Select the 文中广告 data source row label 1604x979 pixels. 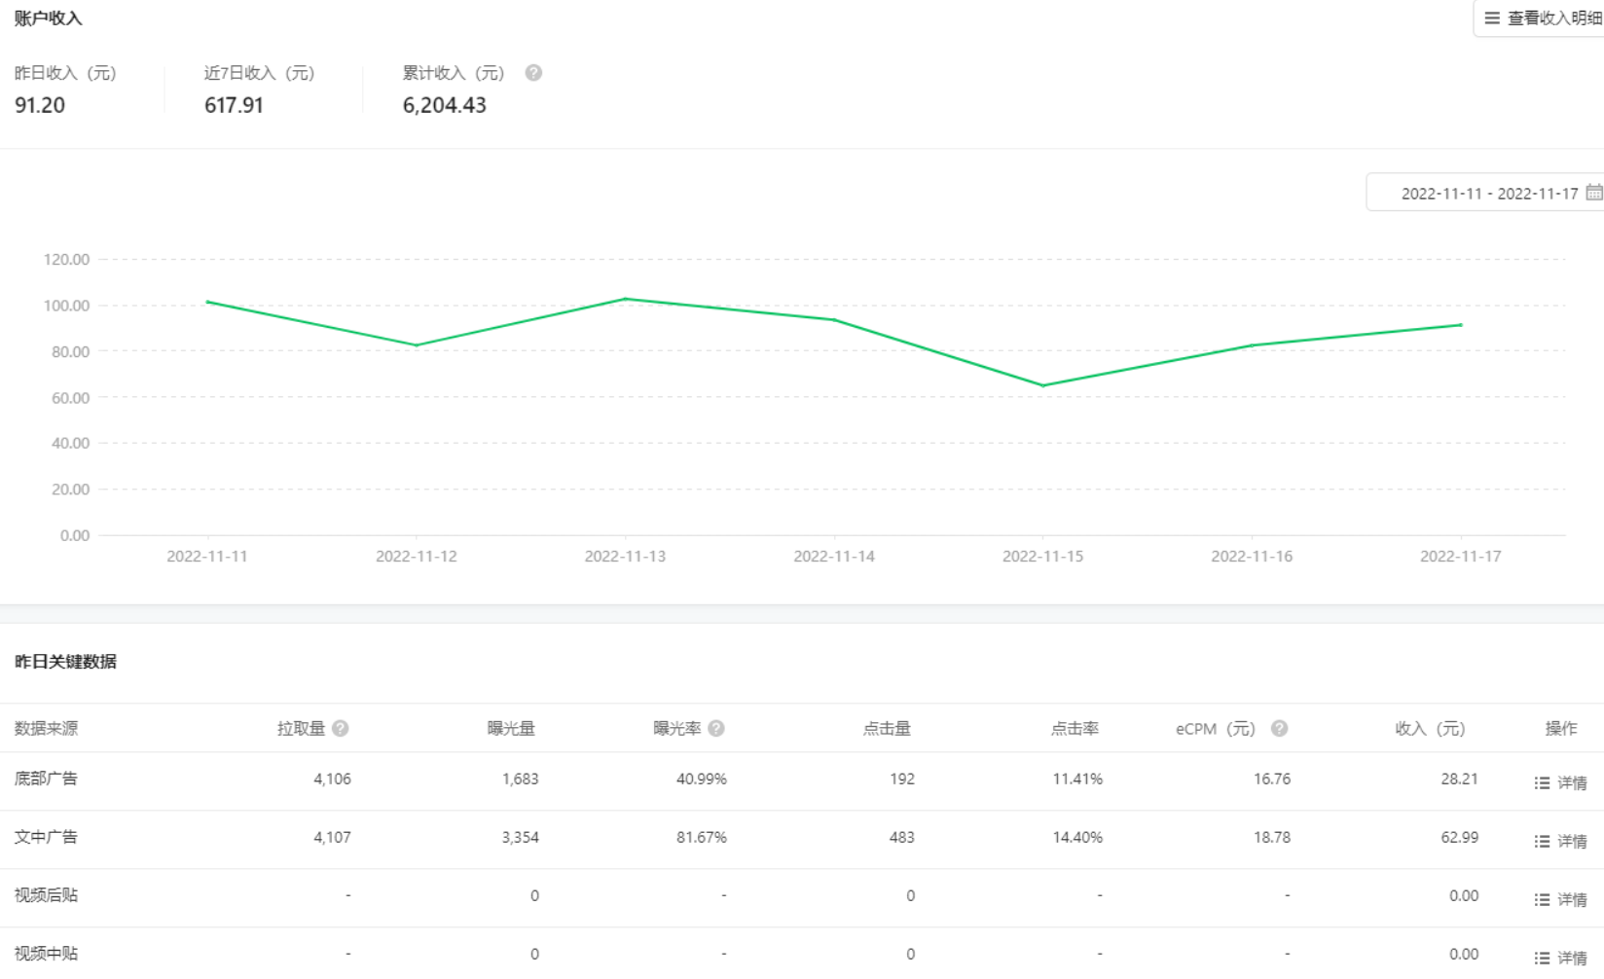point(46,837)
